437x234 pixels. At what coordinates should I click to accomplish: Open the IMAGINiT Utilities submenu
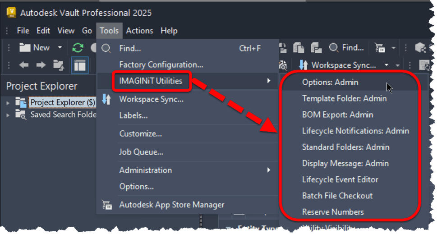188,81
